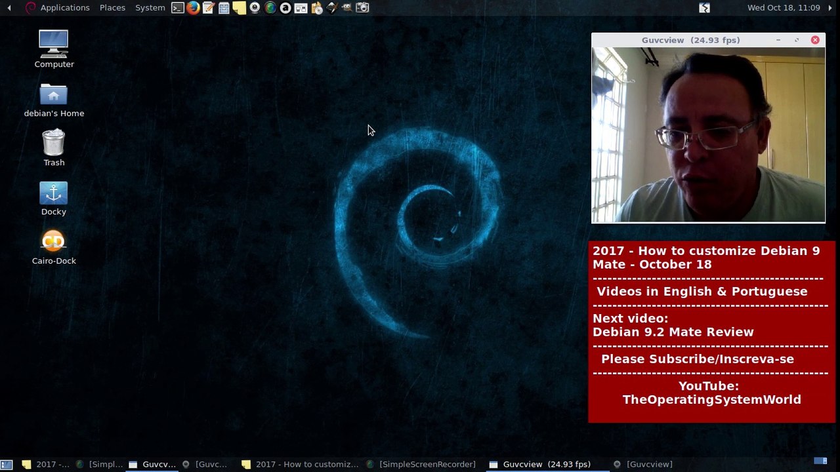Click 'TheOperatingSystemWorld' text on note
Image resolution: width=840 pixels, height=472 pixels.
(x=711, y=399)
